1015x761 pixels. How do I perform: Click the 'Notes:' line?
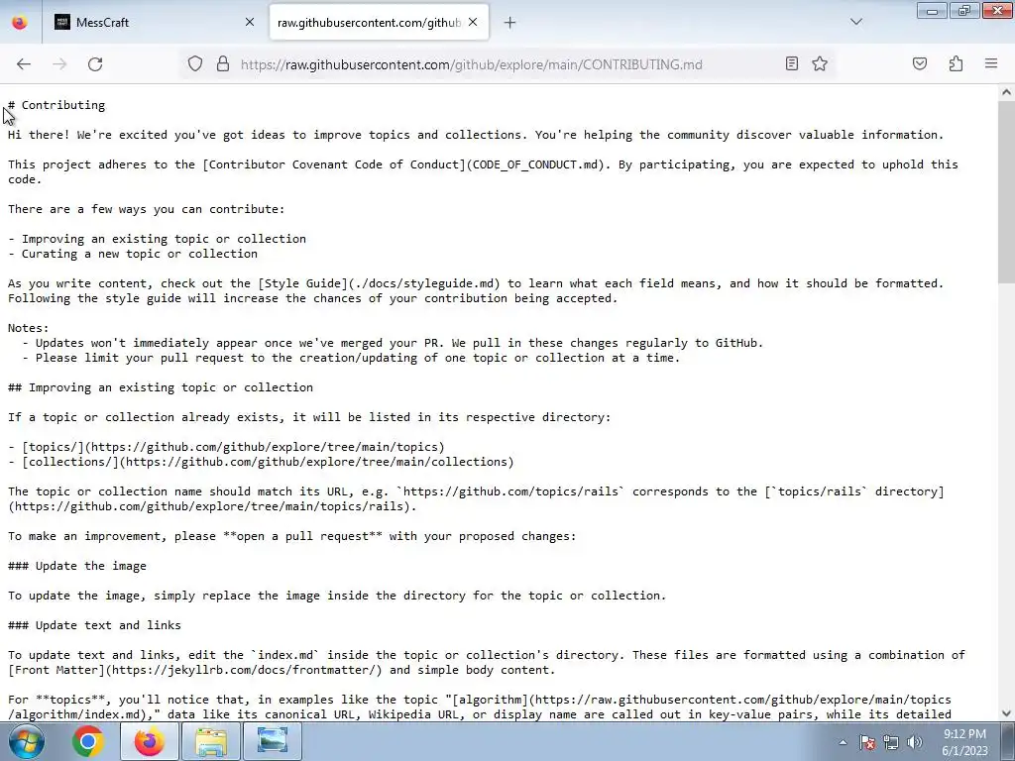click(29, 328)
